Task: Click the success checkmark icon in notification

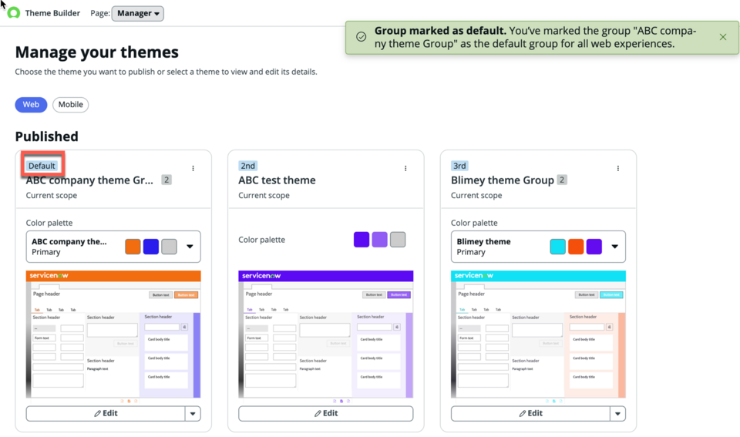Action: point(361,37)
